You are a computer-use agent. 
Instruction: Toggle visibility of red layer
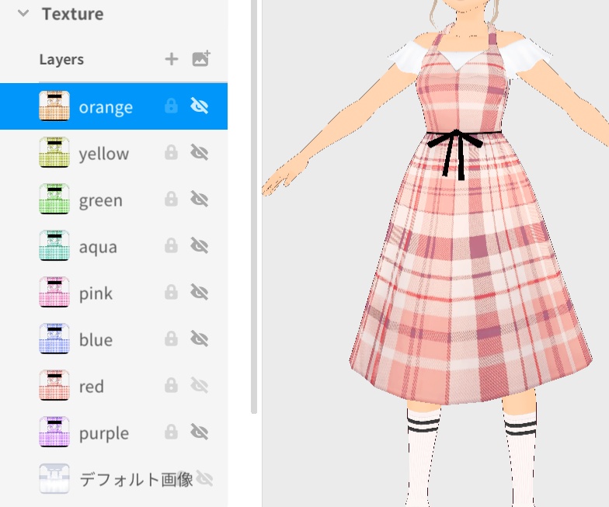[x=199, y=385]
